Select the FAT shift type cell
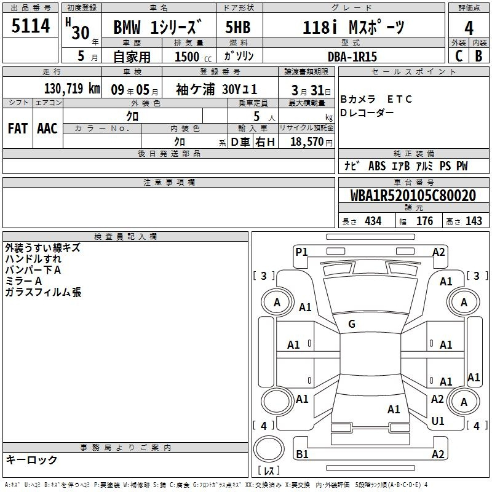This screenshot has height=492, width=492. pyautogui.click(x=18, y=128)
